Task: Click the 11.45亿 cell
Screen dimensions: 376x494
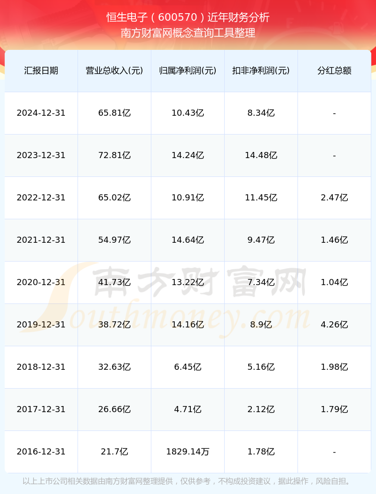Action: click(261, 198)
